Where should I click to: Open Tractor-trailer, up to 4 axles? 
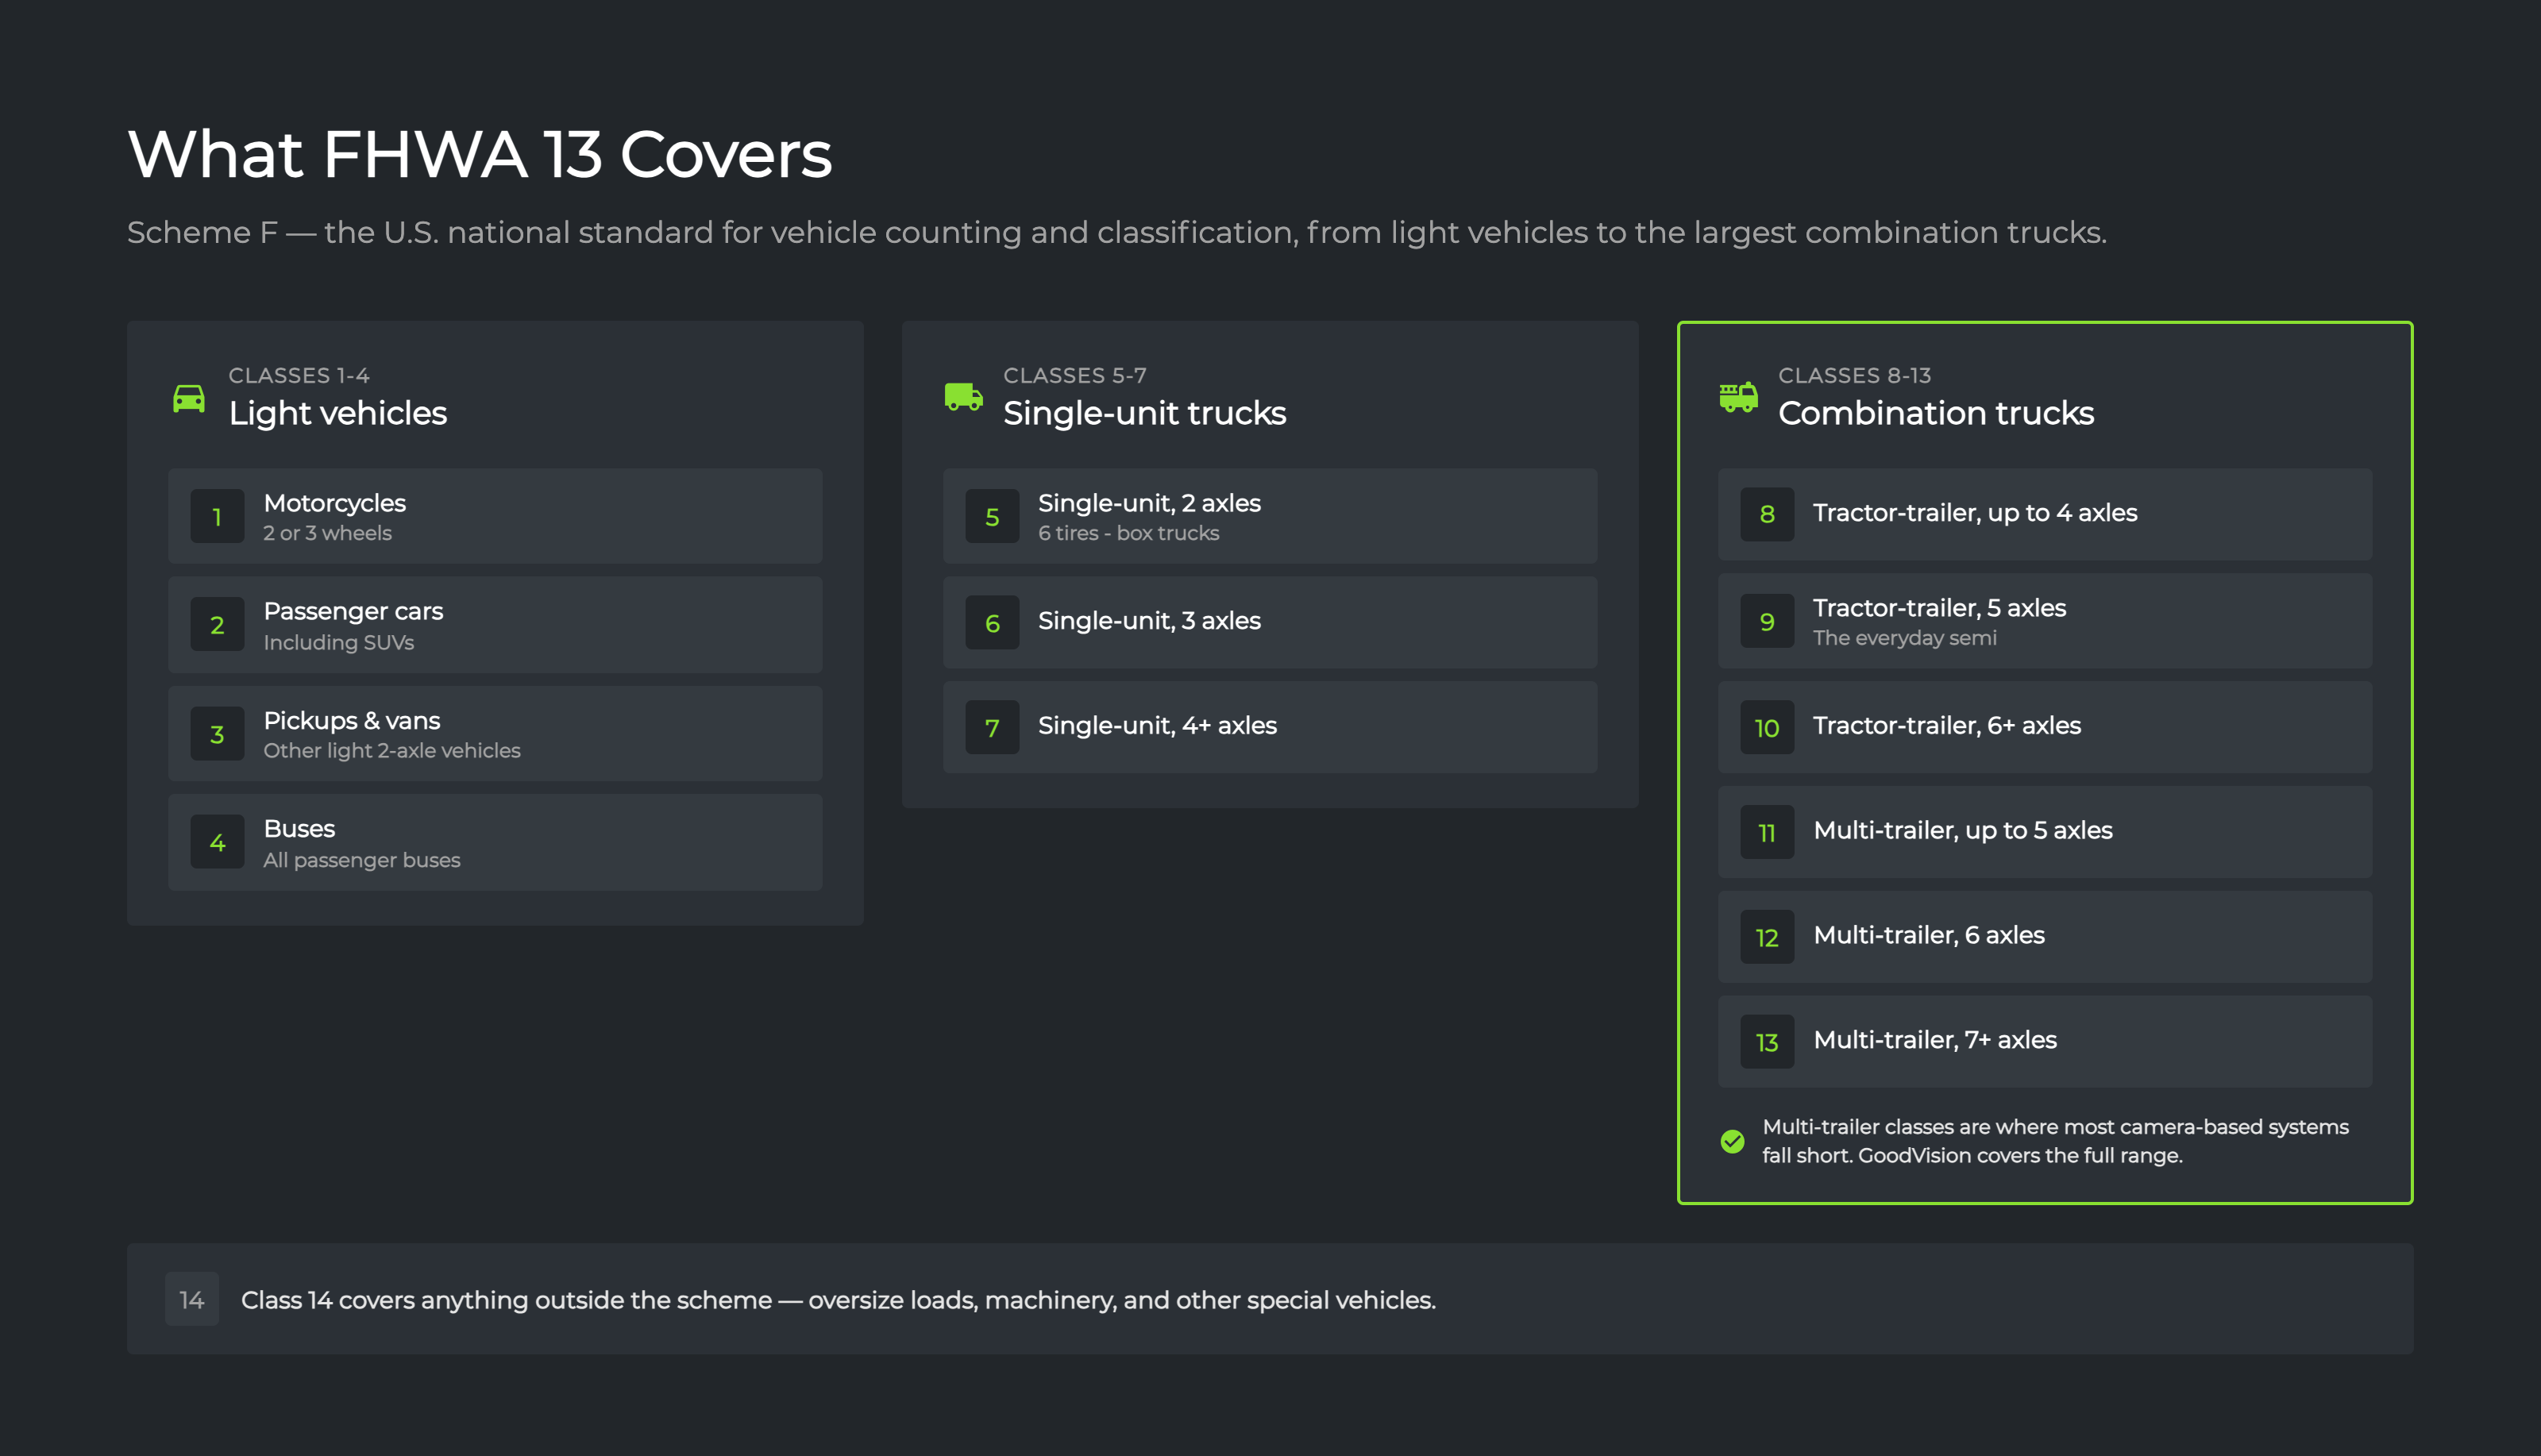[2045, 514]
